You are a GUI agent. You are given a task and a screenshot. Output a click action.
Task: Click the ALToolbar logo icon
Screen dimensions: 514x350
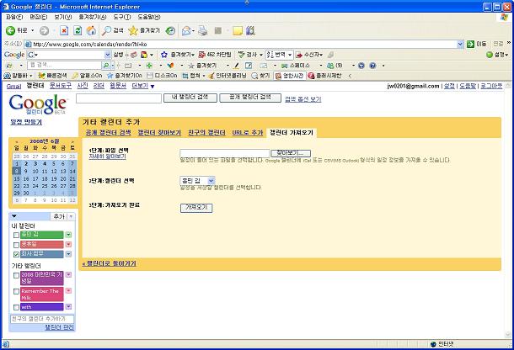8,76
